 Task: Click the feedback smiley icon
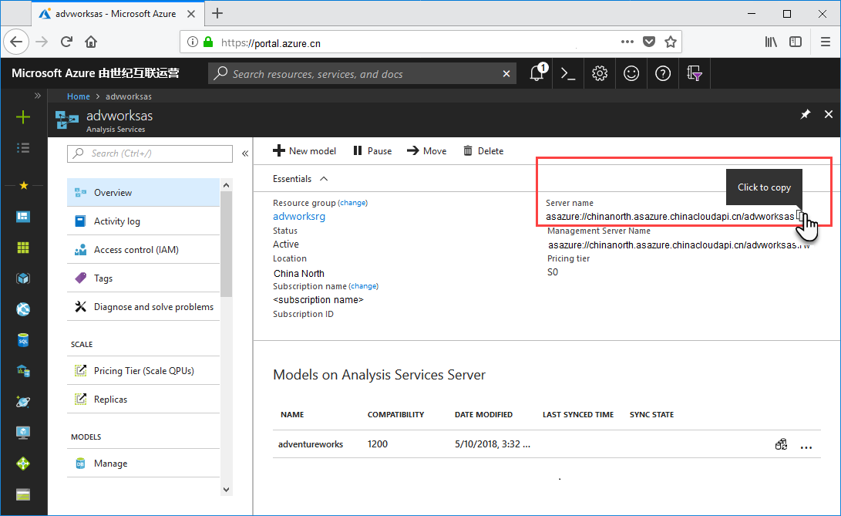(631, 73)
